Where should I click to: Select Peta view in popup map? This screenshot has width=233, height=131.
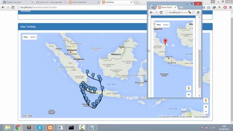159,25
